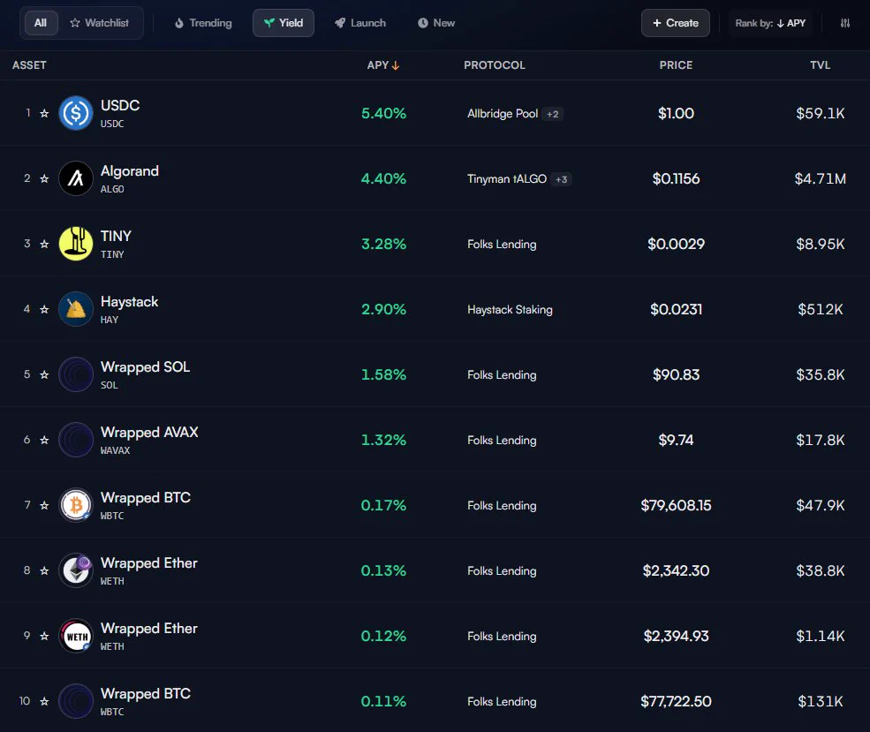Expand the +2 protocols badge for USDC

click(553, 114)
